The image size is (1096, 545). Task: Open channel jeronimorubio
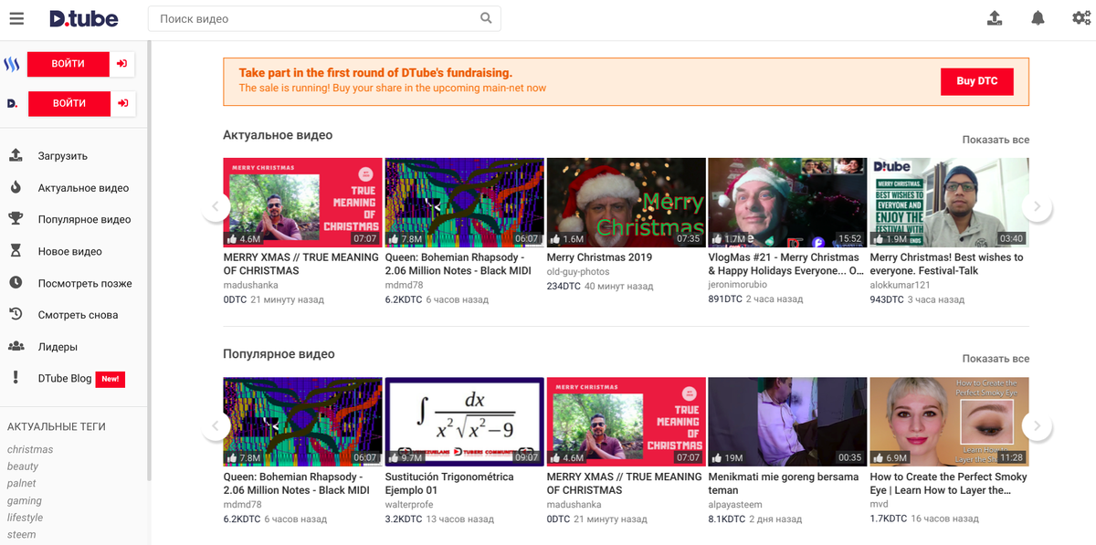pyautogui.click(x=738, y=285)
